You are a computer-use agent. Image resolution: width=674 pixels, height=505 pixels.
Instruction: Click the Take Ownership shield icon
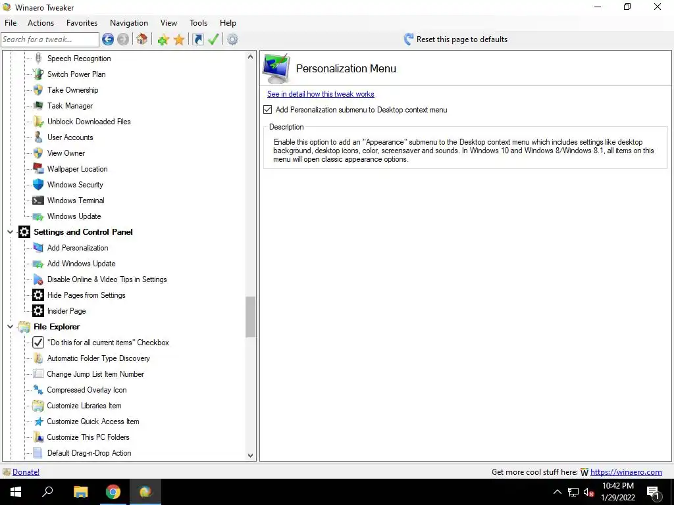click(38, 89)
